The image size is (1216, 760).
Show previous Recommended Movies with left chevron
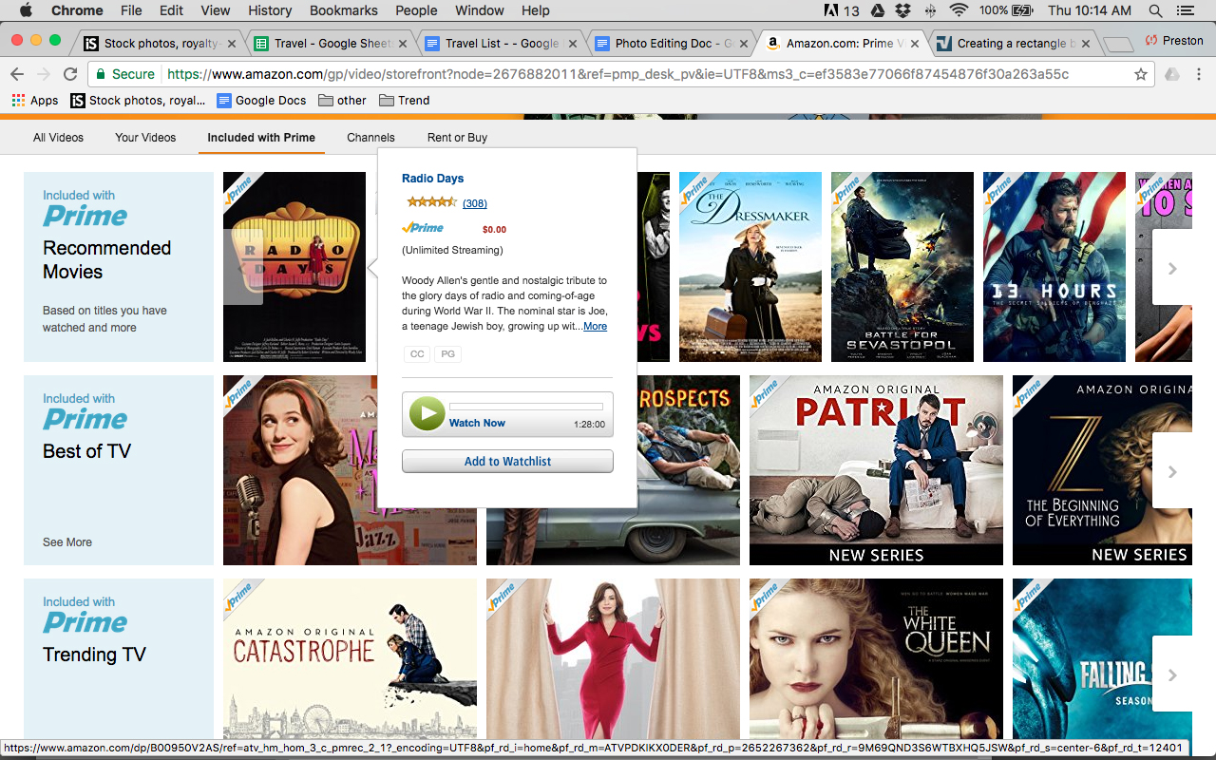[x=243, y=268]
